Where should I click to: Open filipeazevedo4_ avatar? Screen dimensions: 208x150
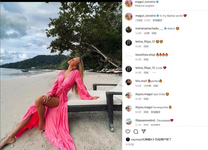[x=129, y=121]
